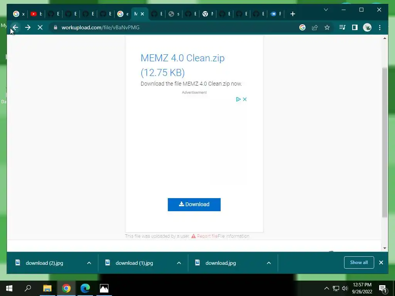Open File Explorer from the taskbar

click(47, 288)
